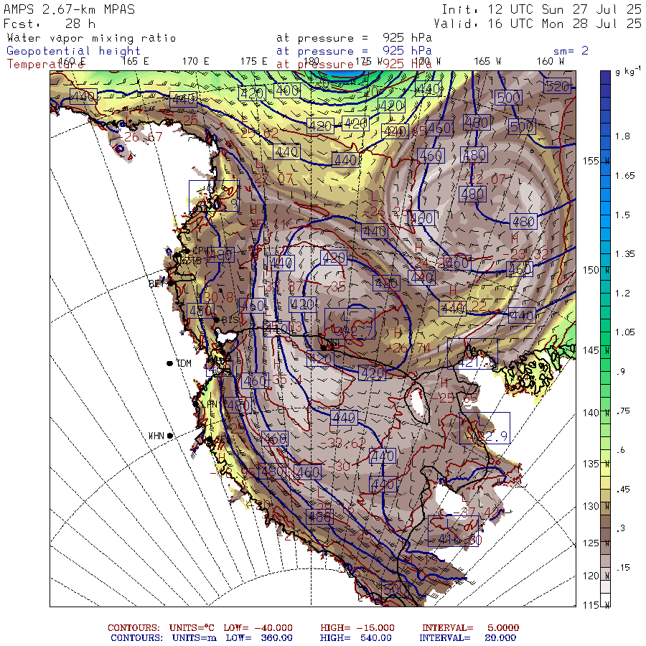Click the blue Geopotential height label
Screen dimensions: 646x646
[x=73, y=51]
